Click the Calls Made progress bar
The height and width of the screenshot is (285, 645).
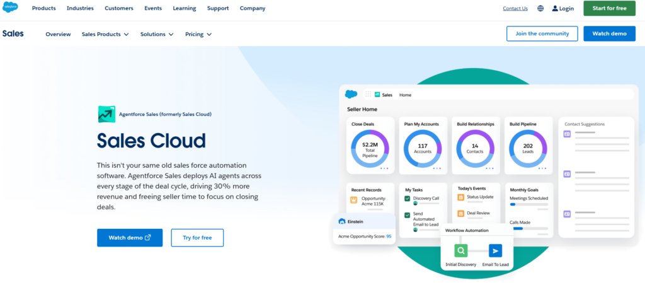528,228
